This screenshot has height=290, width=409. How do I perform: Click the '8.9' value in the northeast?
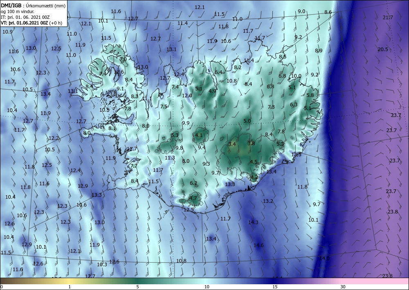click(x=319, y=51)
